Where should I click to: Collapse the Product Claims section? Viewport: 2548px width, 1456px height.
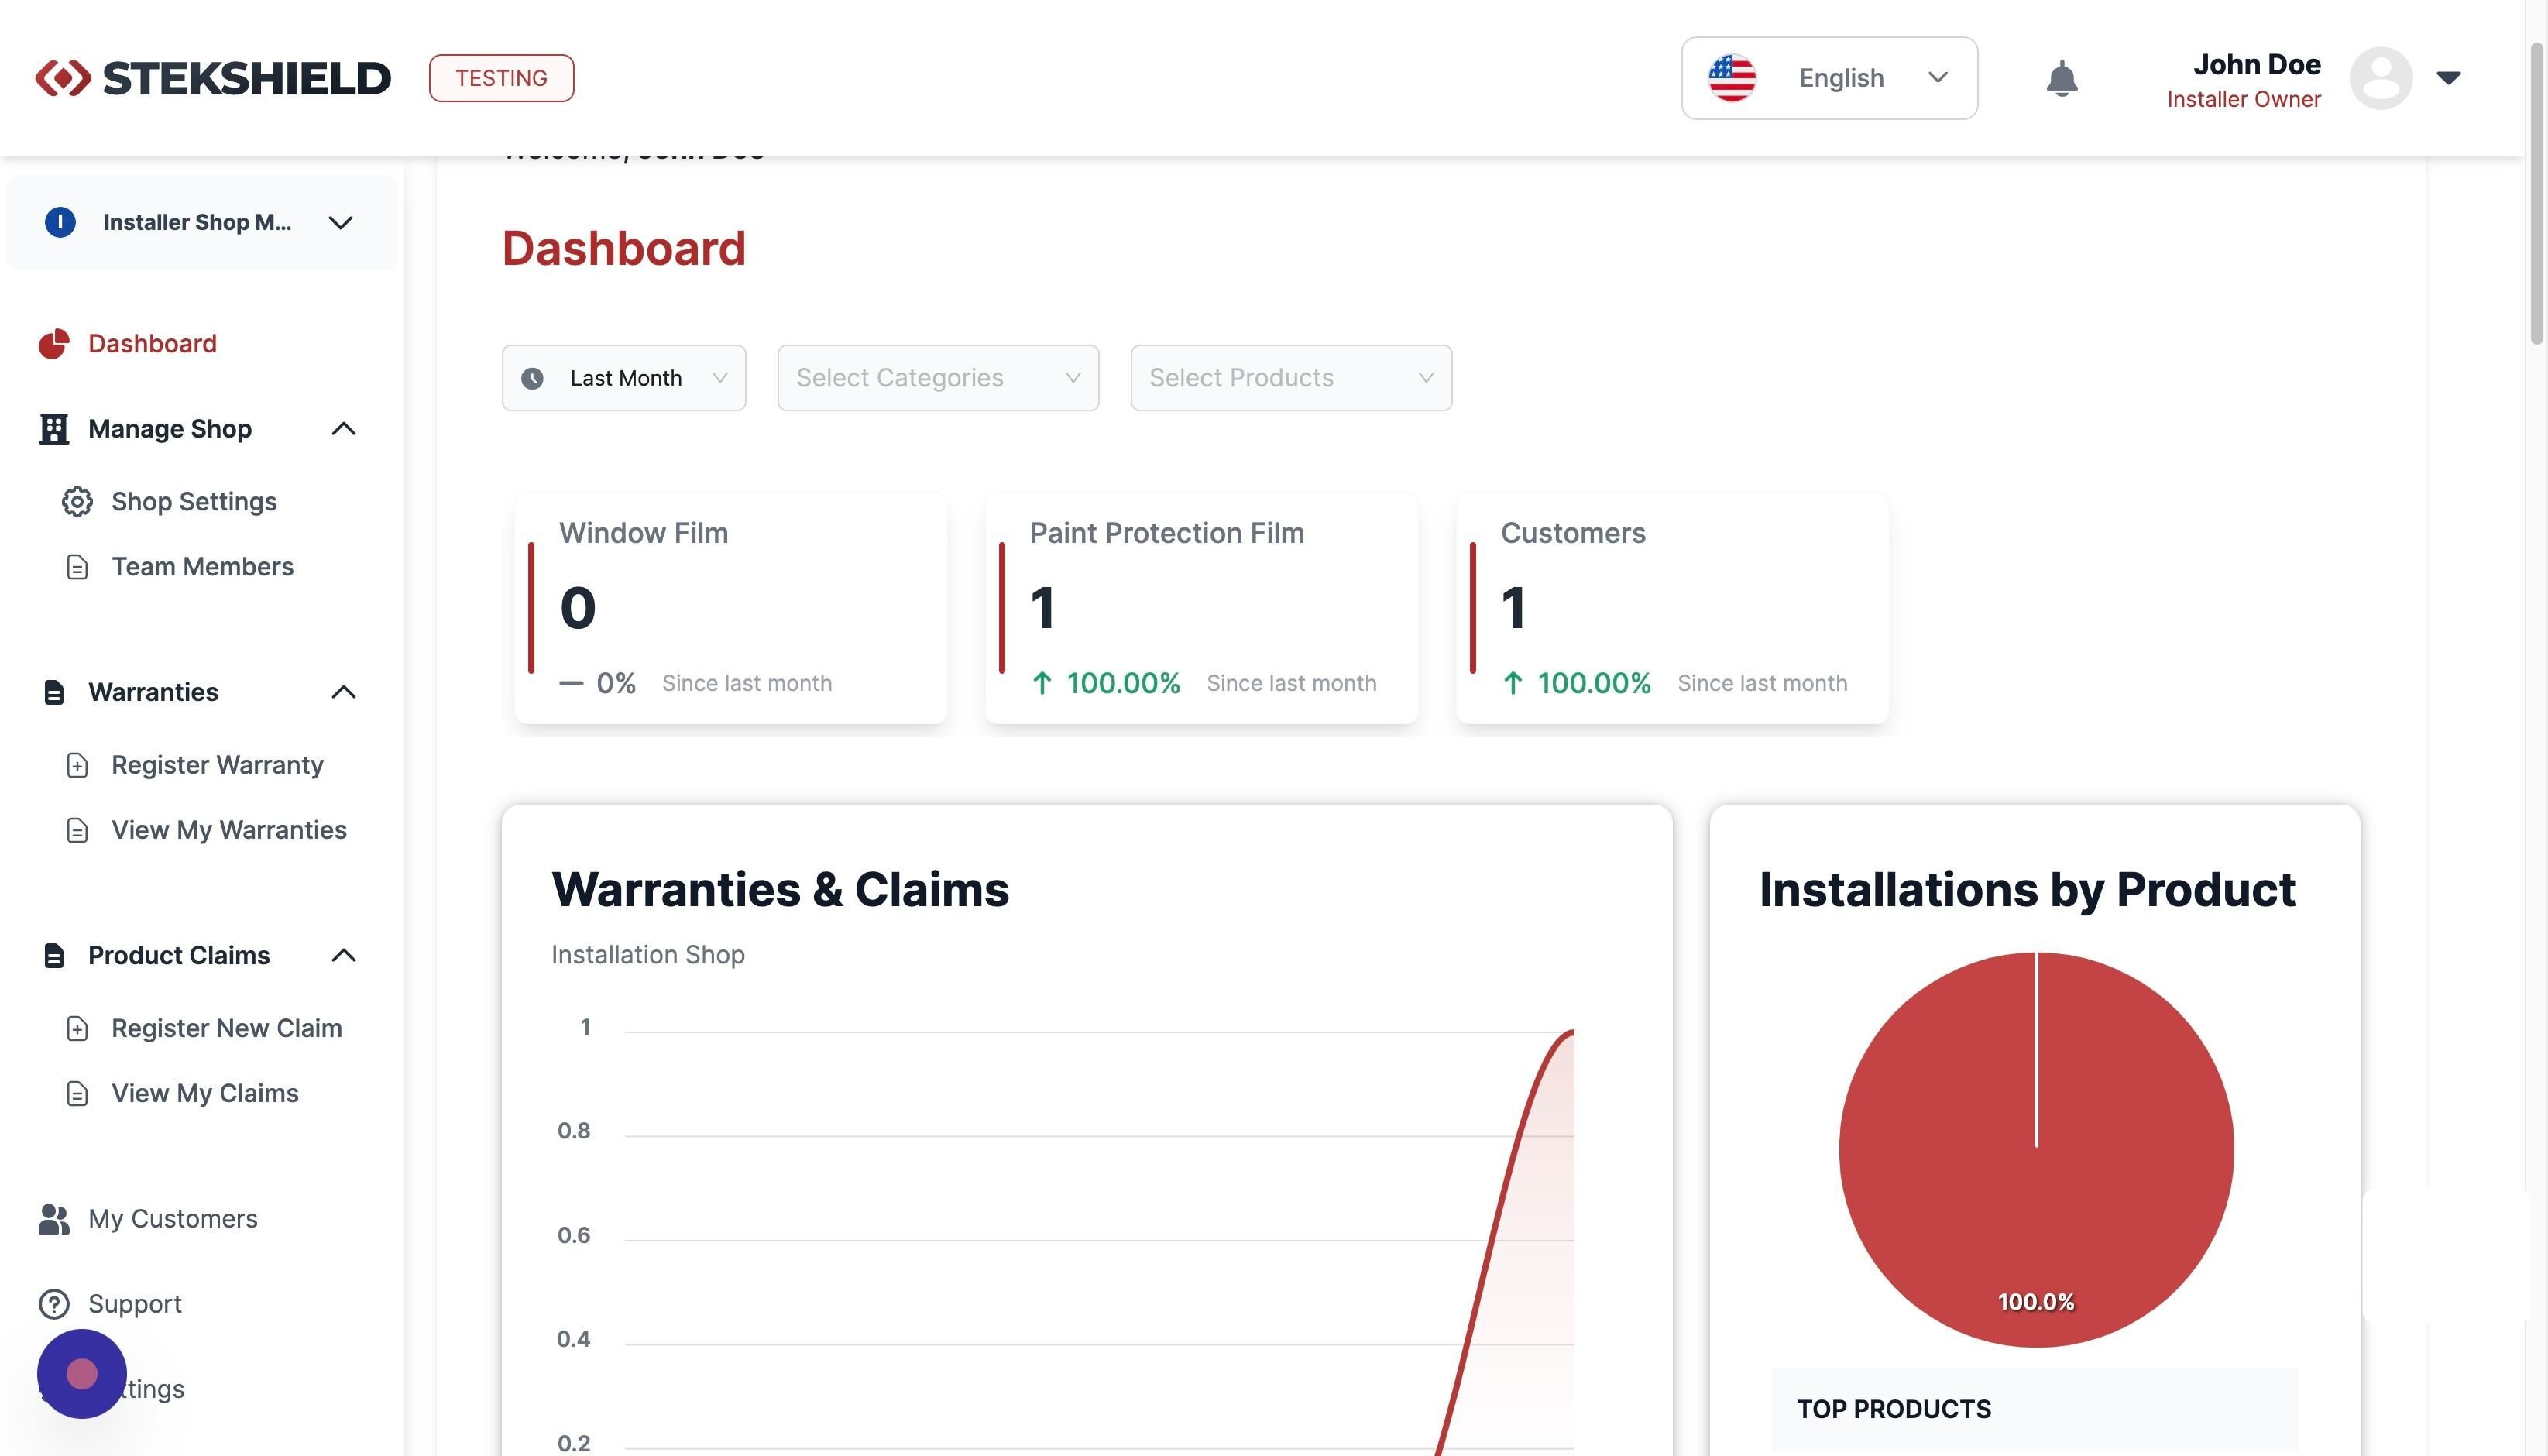tap(343, 955)
